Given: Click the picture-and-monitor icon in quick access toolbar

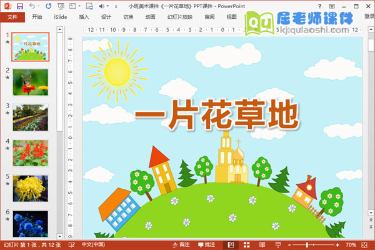Looking at the screenshot, I should click(89, 6).
